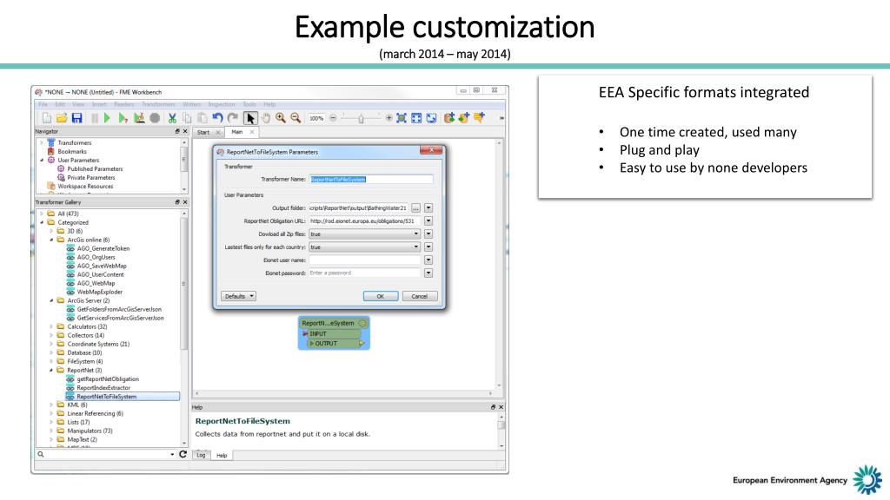The height and width of the screenshot is (500, 890).
Task: Select AGO_GenerateToken in the gallery
Action: [103, 248]
